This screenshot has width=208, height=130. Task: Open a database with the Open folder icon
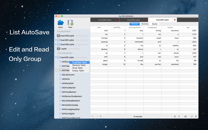click(61, 23)
